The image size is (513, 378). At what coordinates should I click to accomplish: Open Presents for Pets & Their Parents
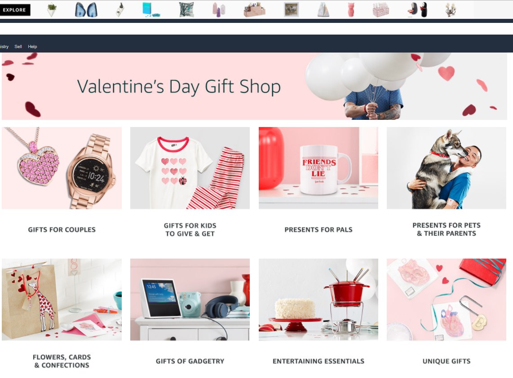[447, 229]
